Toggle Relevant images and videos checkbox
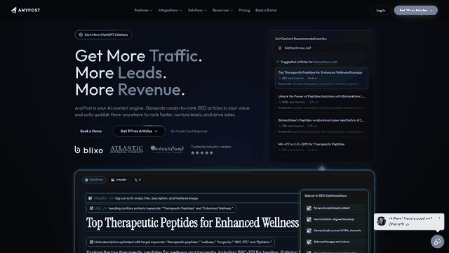This screenshot has width=449, height=253. pos(309,242)
